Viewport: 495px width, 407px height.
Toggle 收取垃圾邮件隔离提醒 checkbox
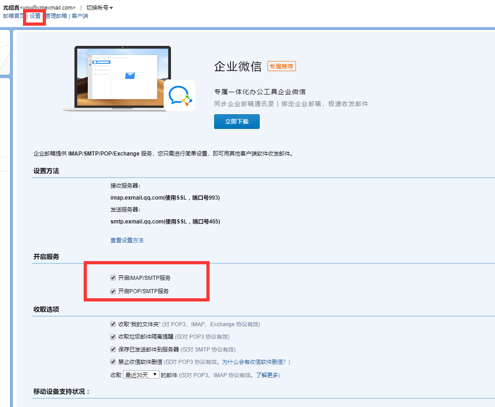pyautogui.click(x=113, y=337)
